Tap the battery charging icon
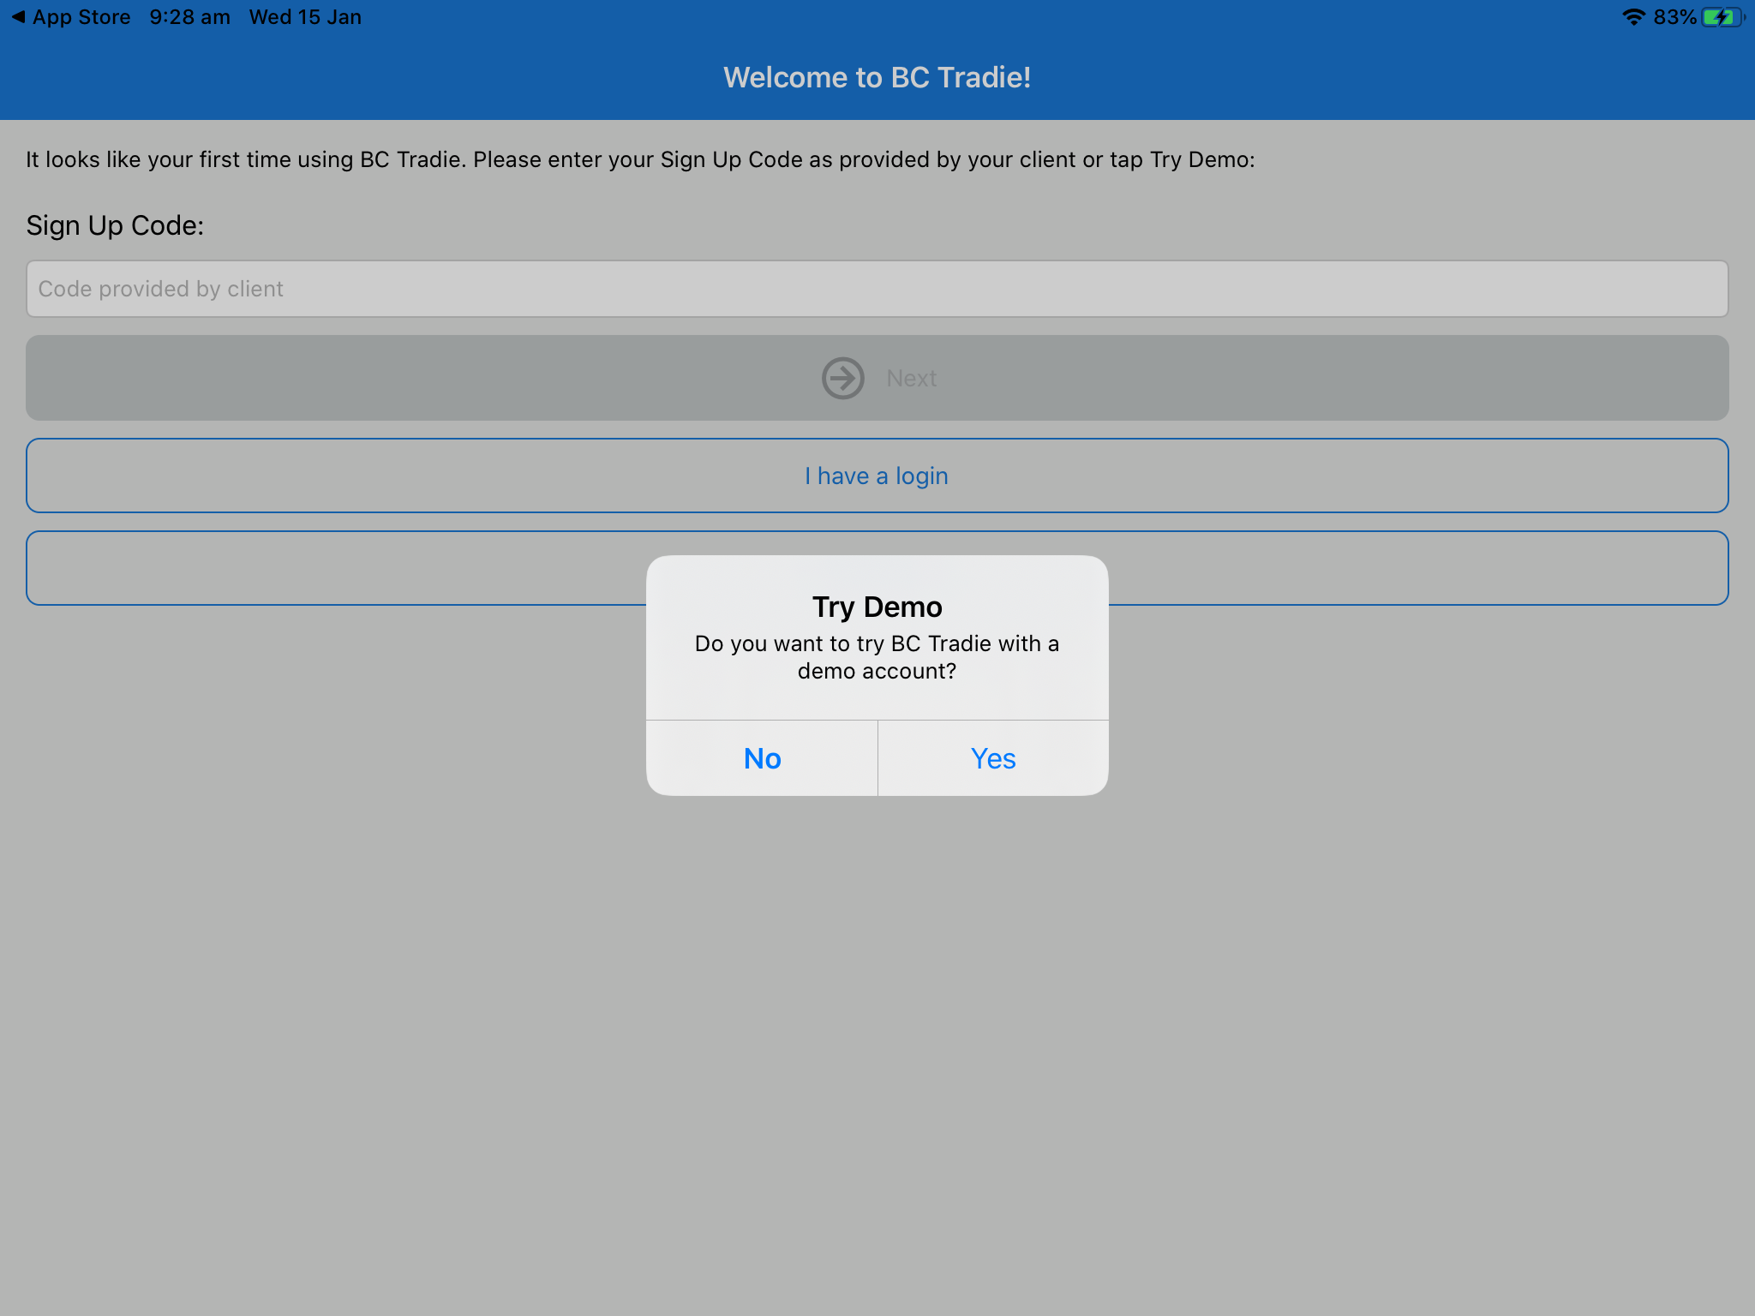The height and width of the screenshot is (1316, 1755). 1722,17
